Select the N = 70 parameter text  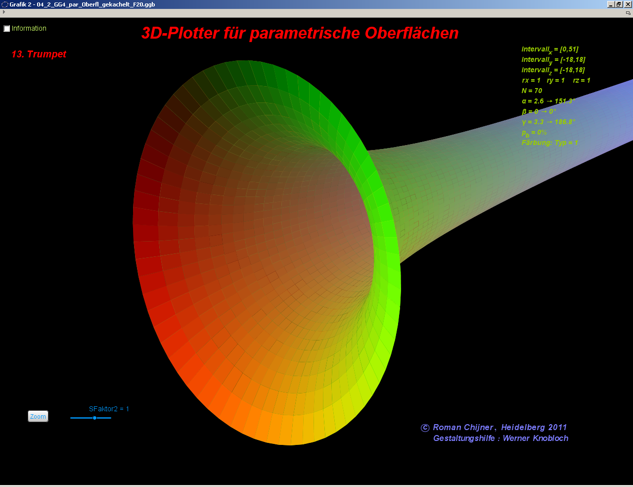coord(532,91)
